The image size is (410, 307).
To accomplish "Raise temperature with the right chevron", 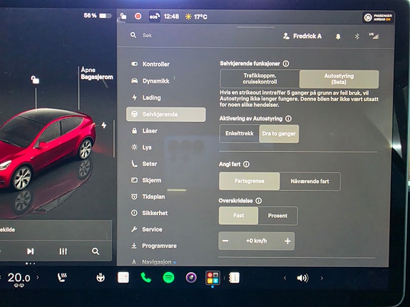I will pyautogui.click(x=38, y=277).
